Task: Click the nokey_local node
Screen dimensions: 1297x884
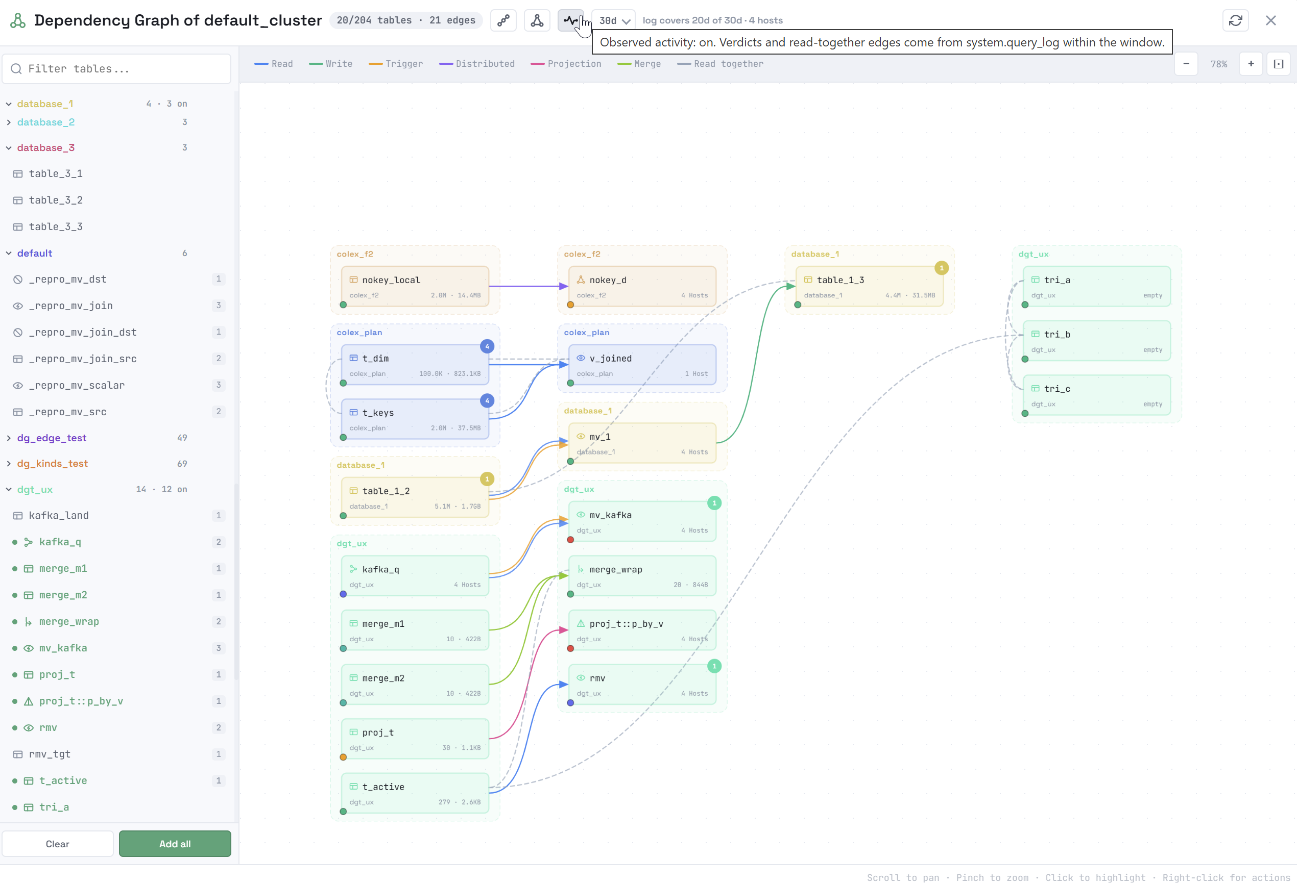Action: pos(415,287)
